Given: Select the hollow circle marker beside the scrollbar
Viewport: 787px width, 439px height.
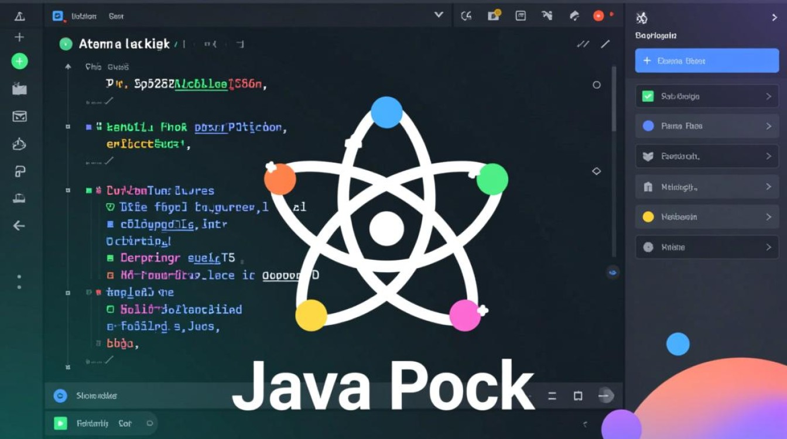Looking at the screenshot, I should 597,85.
